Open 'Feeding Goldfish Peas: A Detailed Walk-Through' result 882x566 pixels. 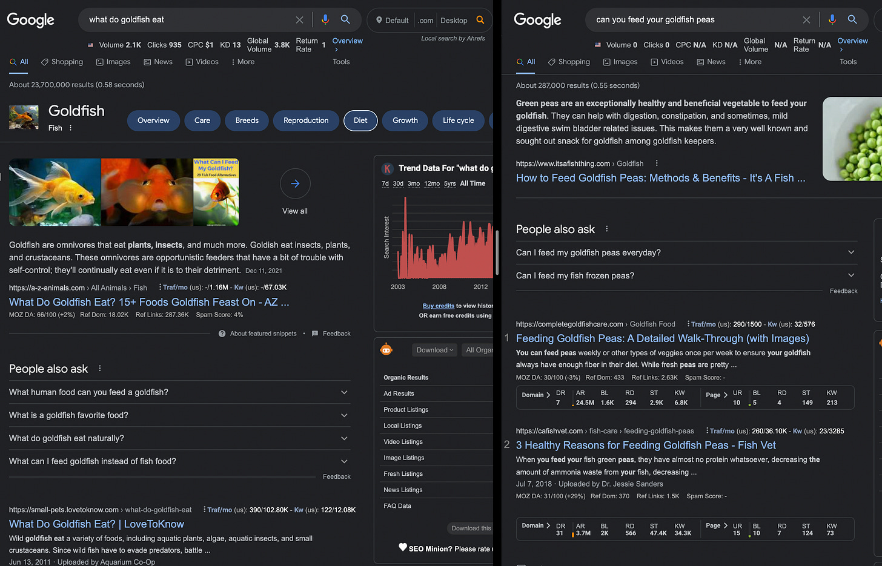(x=663, y=338)
